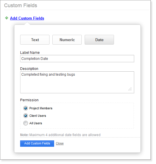
Task: Focus the Label Name input field
Action: click(x=77, y=59)
